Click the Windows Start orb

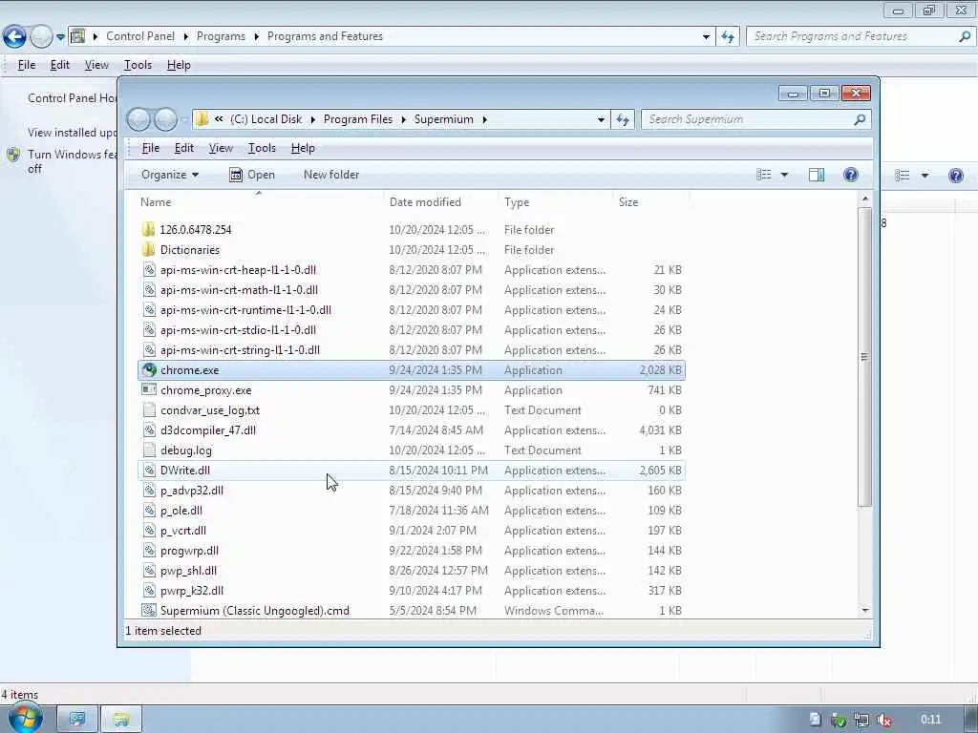(x=25, y=718)
